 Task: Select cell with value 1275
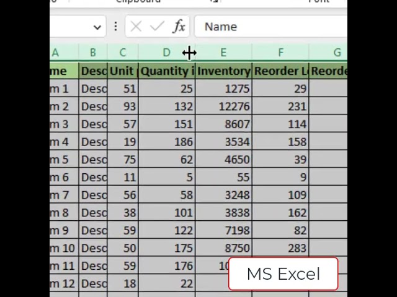[223, 88]
